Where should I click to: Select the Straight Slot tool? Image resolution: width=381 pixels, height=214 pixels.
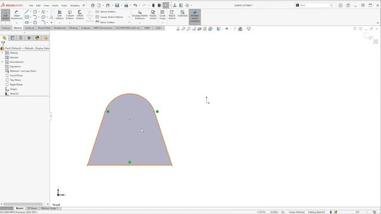27,23
